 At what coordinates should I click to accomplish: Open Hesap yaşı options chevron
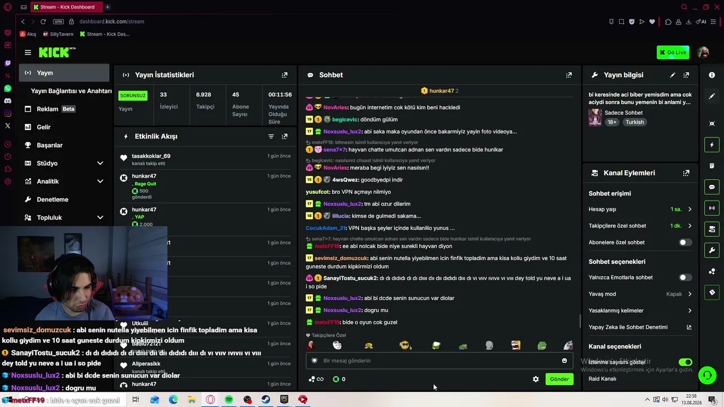[689, 209]
